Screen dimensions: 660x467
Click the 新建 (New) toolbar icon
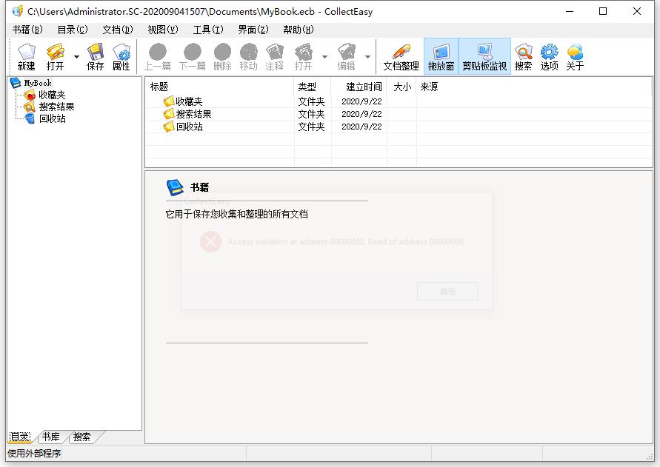27,56
